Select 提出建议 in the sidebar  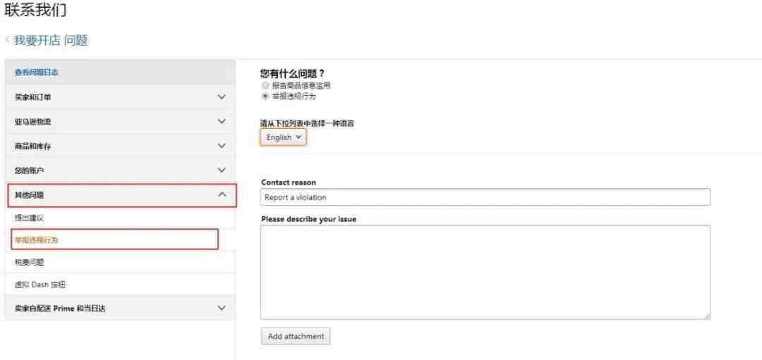coord(30,218)
